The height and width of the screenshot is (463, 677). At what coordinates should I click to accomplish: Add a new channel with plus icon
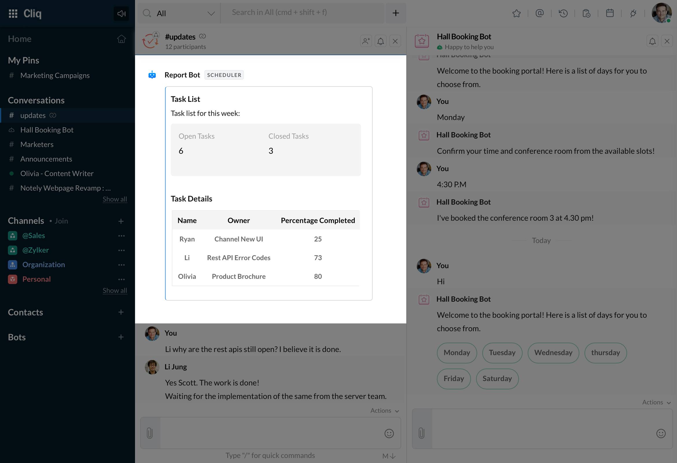[x=121, y=221]
